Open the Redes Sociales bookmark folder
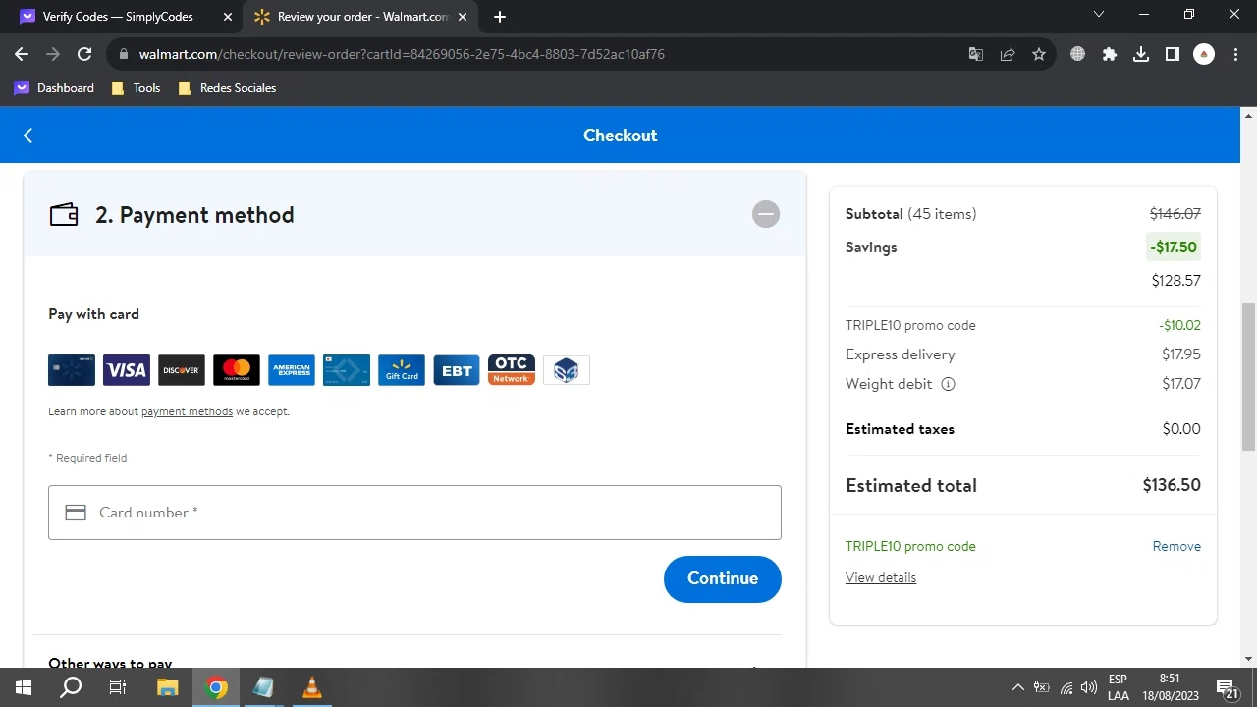1257x707 pixels. [x=227, y=88]
